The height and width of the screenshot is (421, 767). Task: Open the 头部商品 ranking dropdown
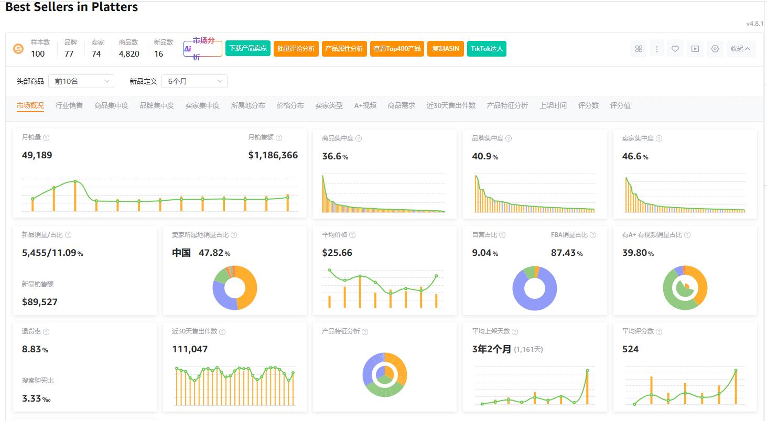pyautogui.click(x=81, y=81)
